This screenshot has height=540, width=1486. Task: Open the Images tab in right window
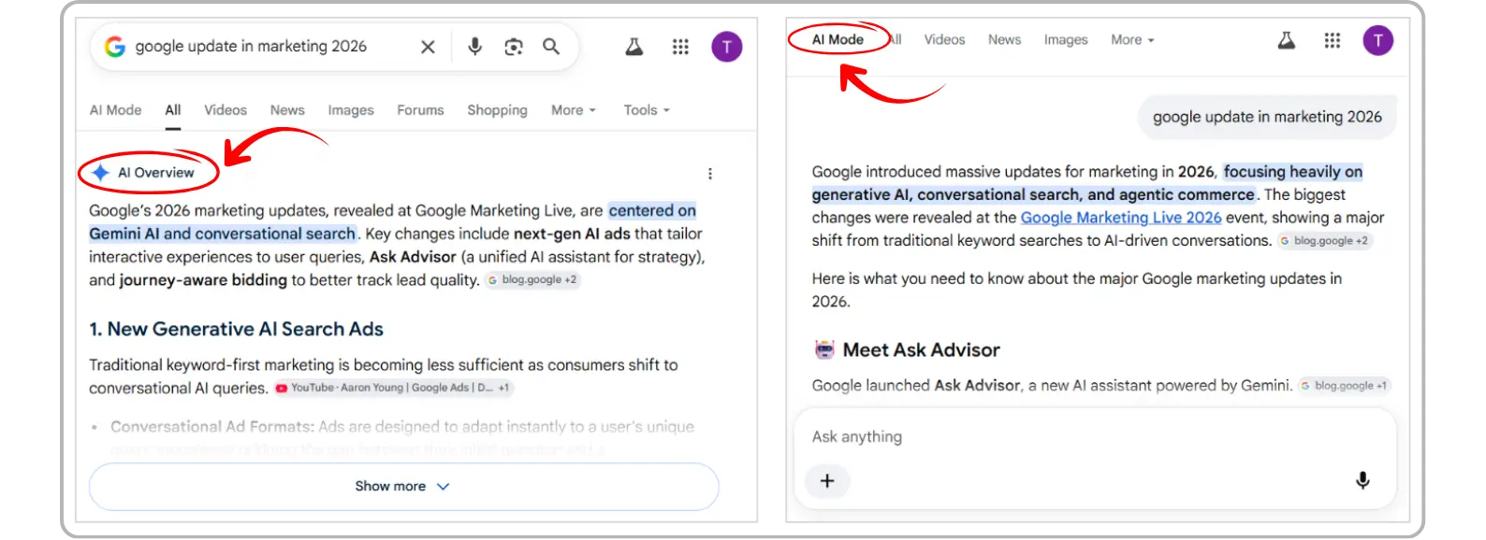click(1066, 40)
